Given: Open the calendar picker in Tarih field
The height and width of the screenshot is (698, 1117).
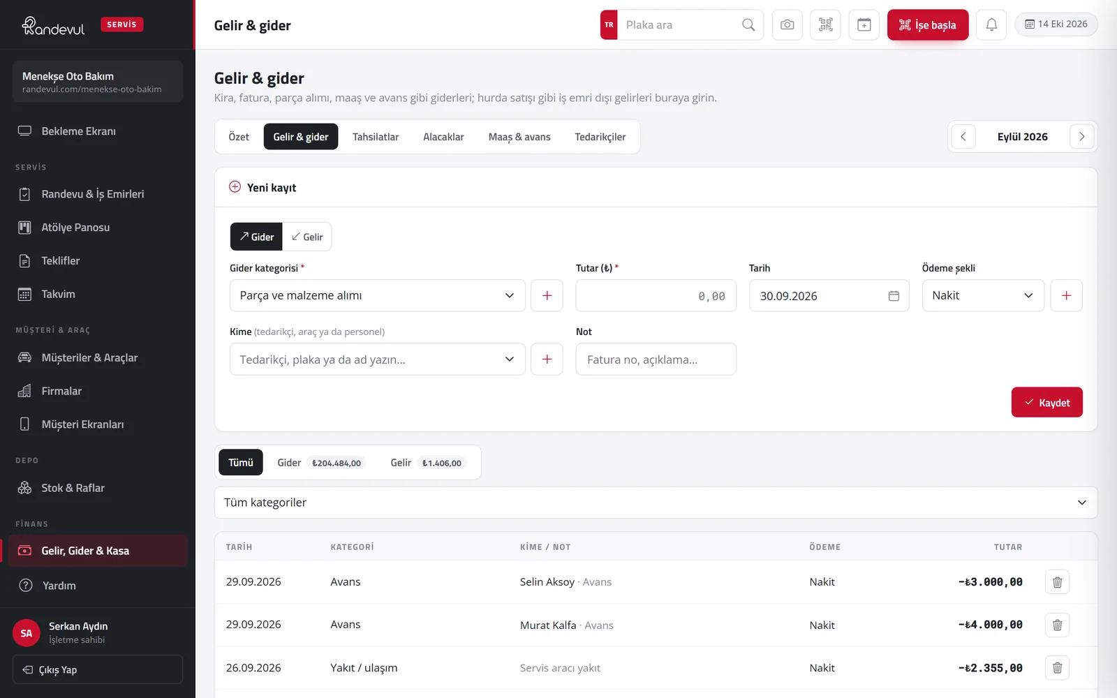Looking at the screenshot, I should coord(894,296).
